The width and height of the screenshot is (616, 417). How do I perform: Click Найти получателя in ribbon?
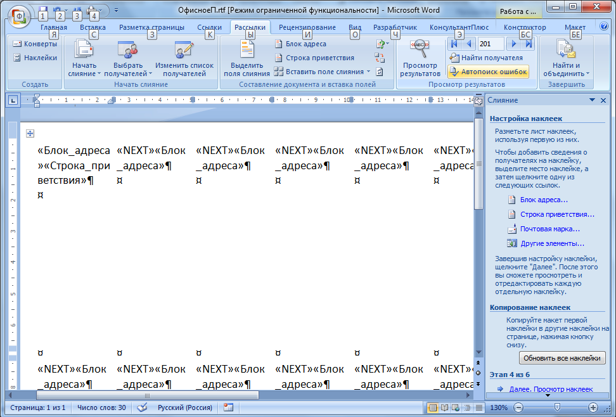pyautogui.click(x=486, y=58)
